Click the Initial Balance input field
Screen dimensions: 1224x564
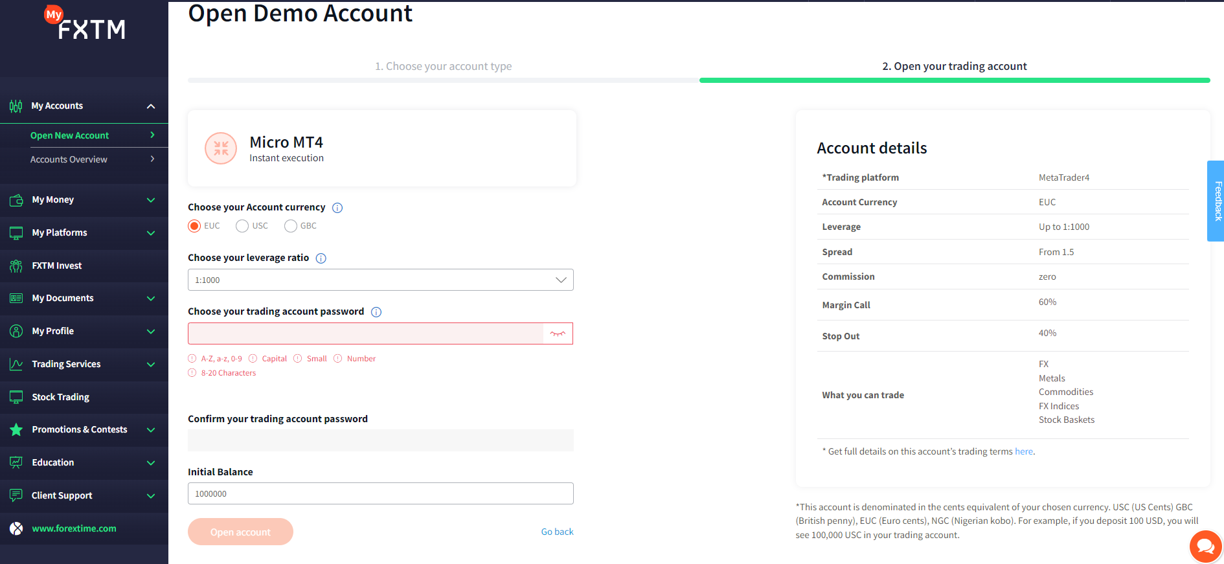(381, 493)
